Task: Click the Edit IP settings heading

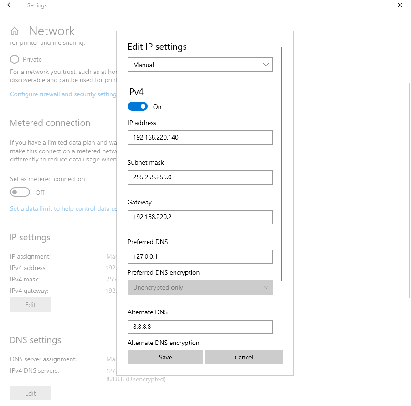Action: click(157, 47)
